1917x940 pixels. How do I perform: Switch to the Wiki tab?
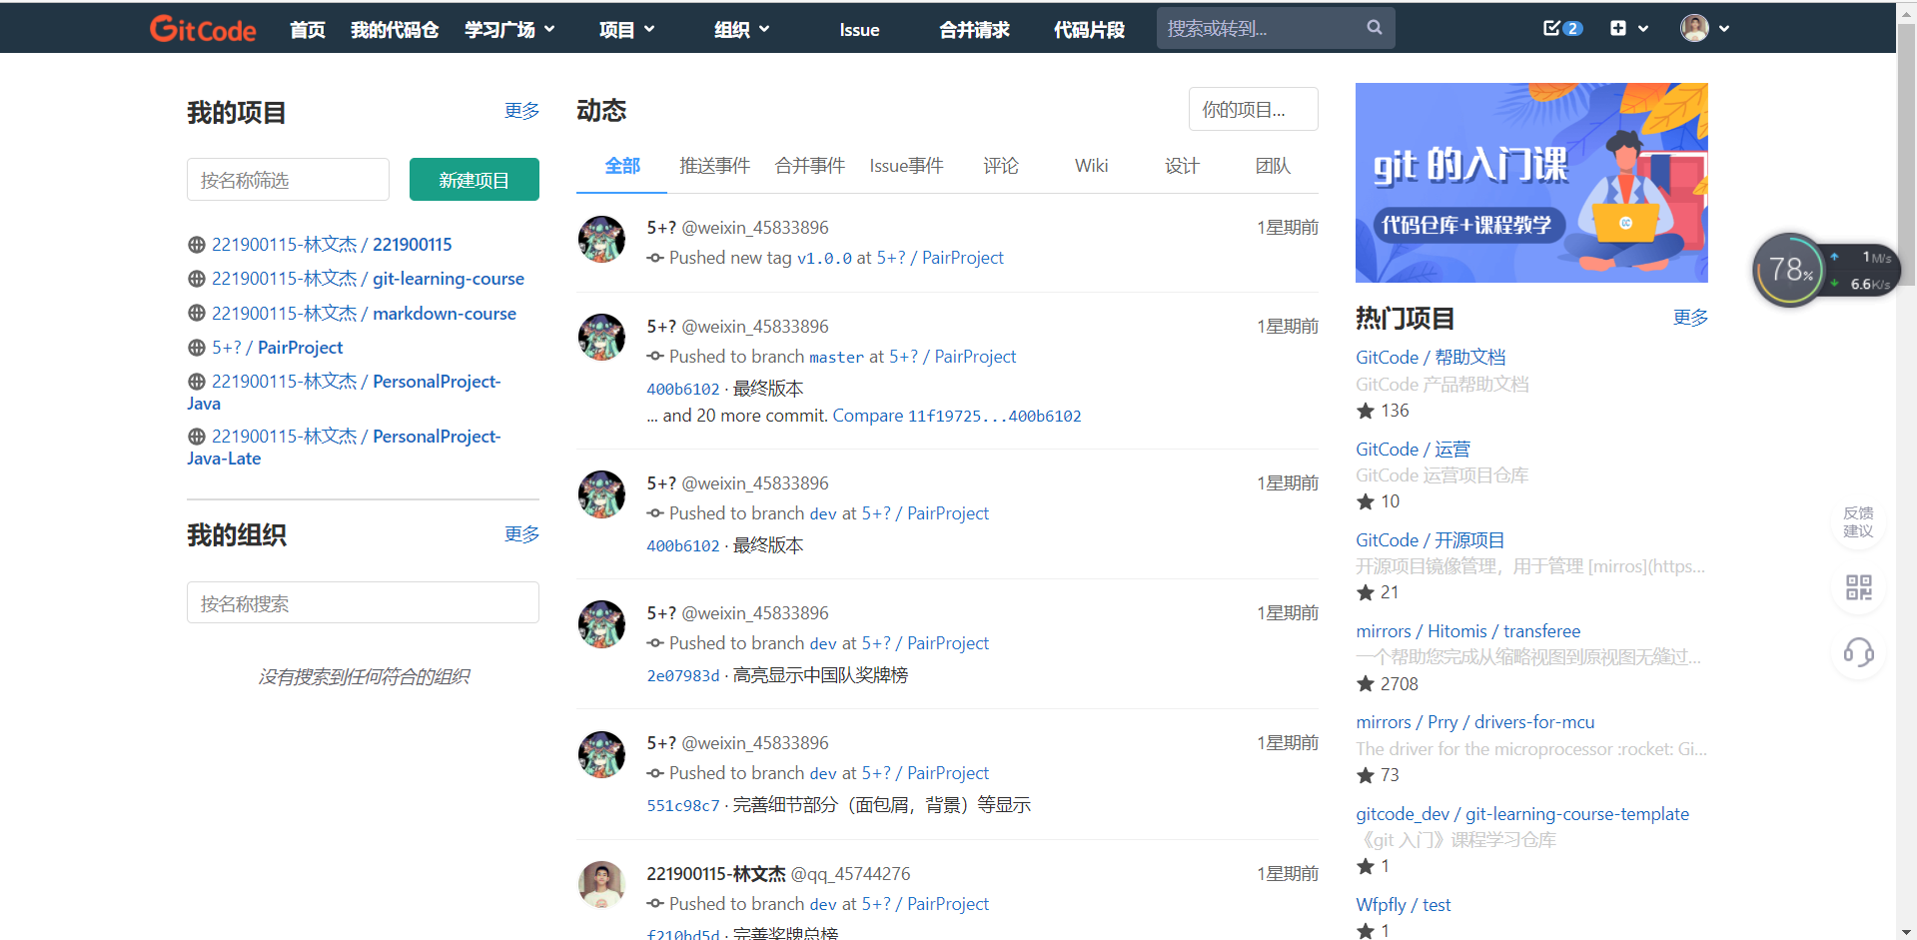tap(1091, 166)
